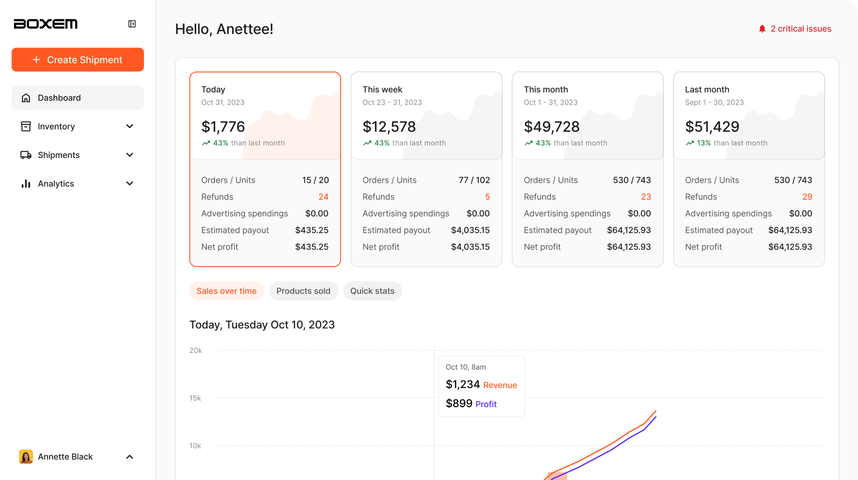Switch to the Quick stats tab

(372, 291)
